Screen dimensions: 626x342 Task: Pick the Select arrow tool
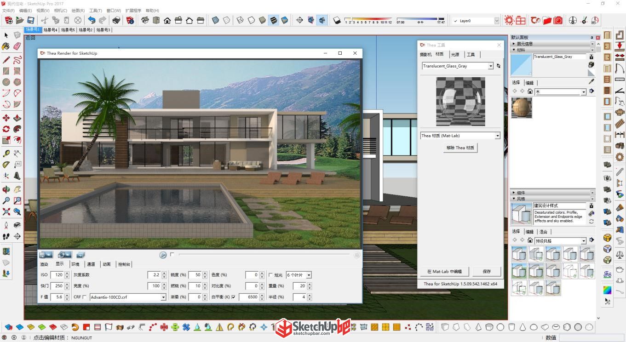6,35
